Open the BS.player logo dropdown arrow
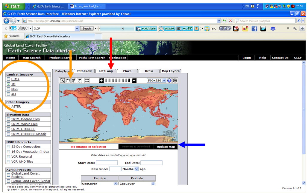Screen dimensions: 308x194 click(x=31, y=29)
